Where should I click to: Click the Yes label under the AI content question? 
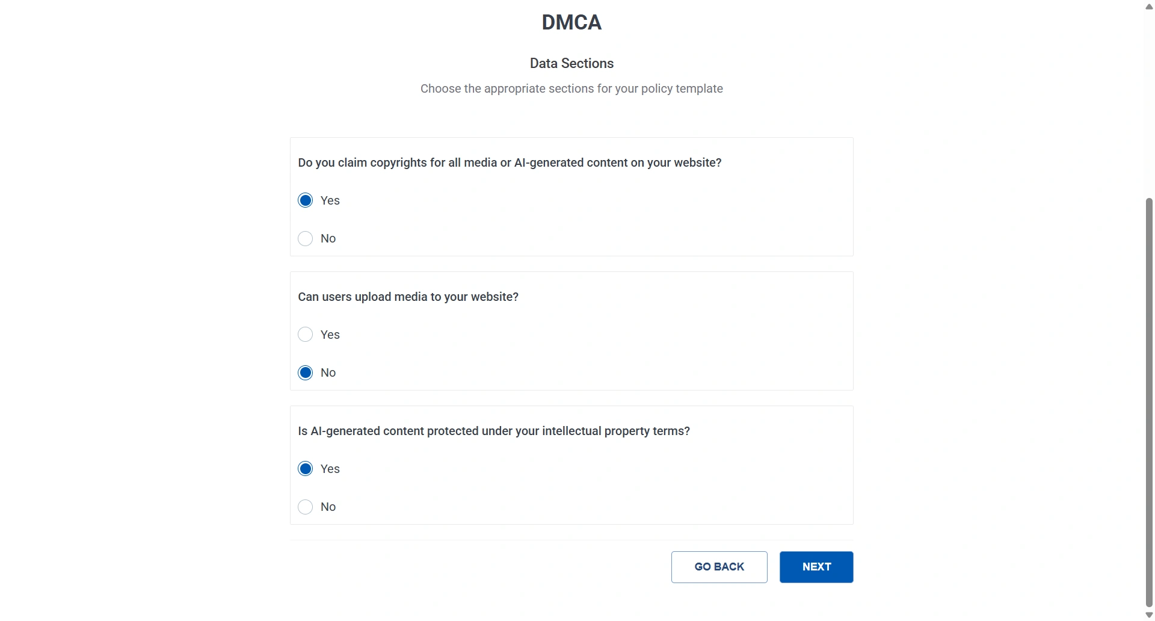click(x=330, y=468)
